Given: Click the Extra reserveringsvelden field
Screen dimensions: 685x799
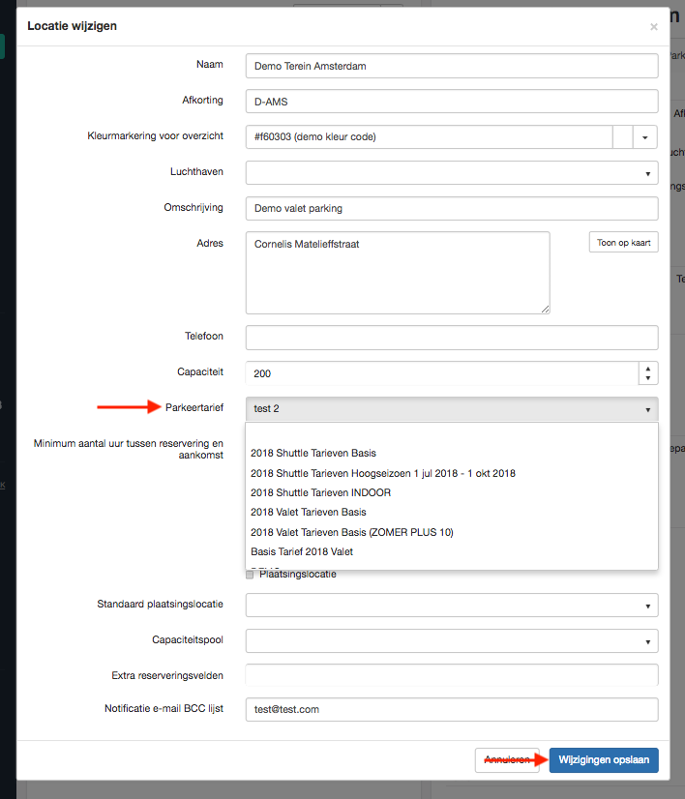Looking at the screenshot, I should (452, 675).
